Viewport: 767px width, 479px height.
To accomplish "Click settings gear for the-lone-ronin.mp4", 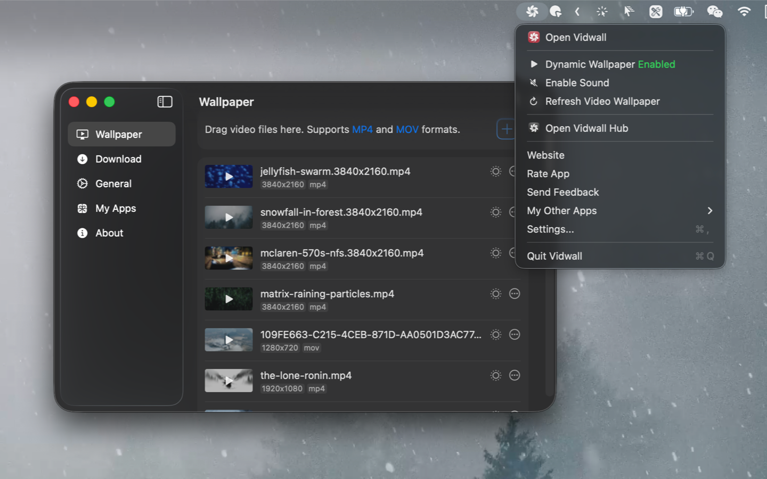I will (x=495, y=376).
